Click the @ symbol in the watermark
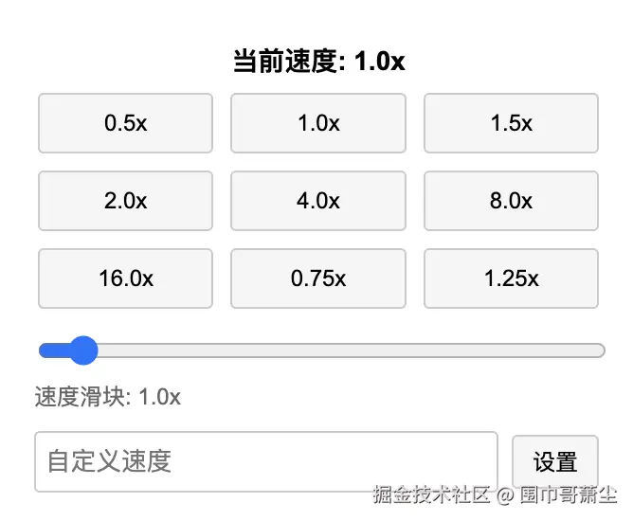633x521 pixels. tap(505, 494)
